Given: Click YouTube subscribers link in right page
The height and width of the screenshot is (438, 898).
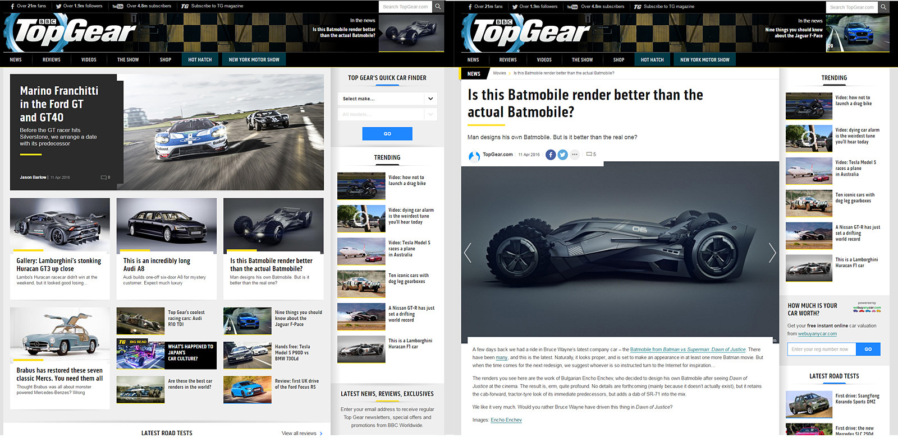Looking at the screenshot, I should 595,6.
